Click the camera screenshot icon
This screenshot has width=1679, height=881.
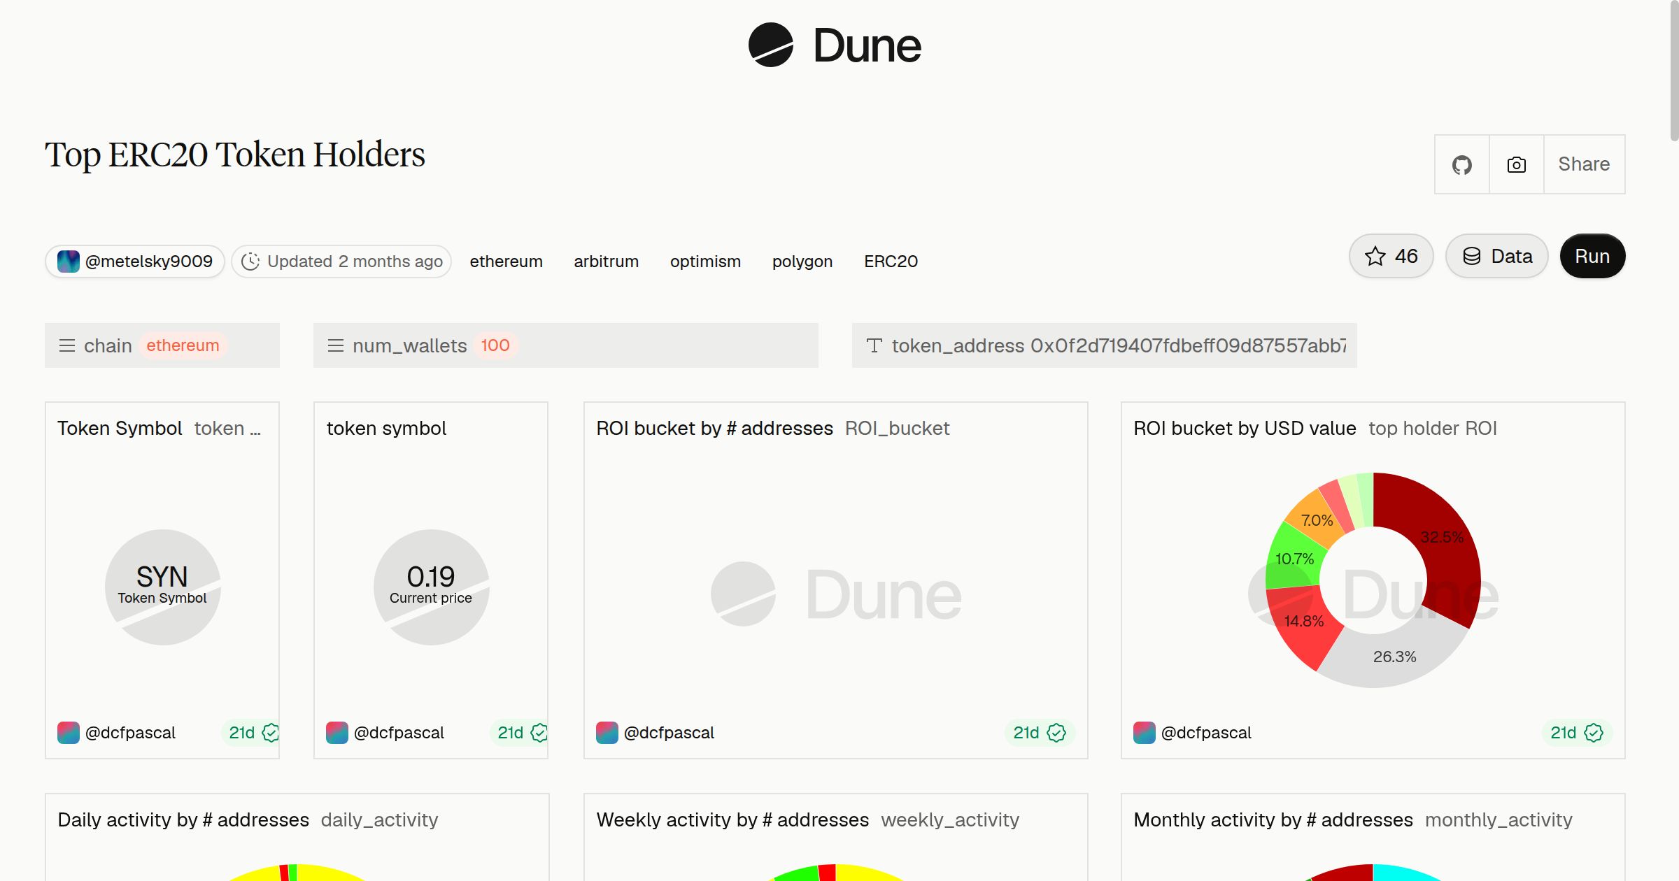tap(1516, 164)
